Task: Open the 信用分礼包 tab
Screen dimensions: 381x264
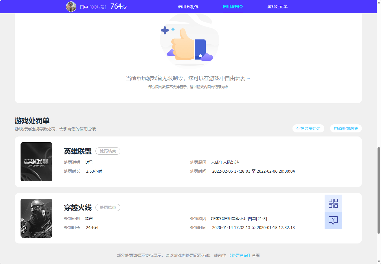Action: 188,7
